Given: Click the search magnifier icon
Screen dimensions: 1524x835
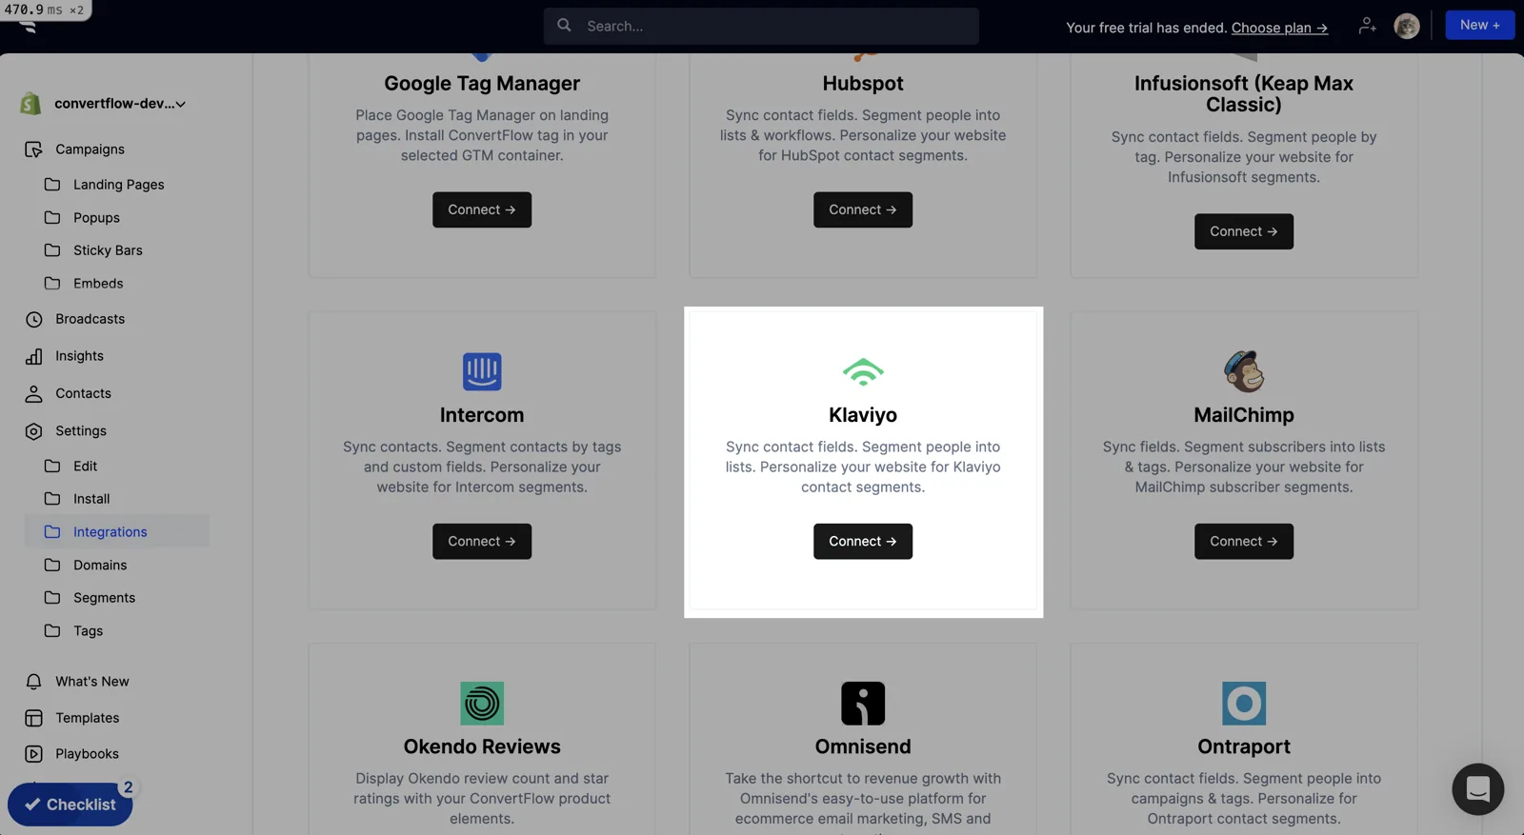Looking at the screenshot, I should coord(564,26).
